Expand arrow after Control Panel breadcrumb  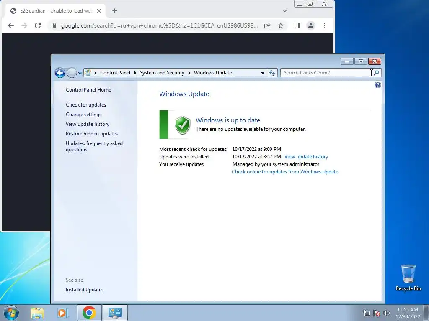point(135,73)
